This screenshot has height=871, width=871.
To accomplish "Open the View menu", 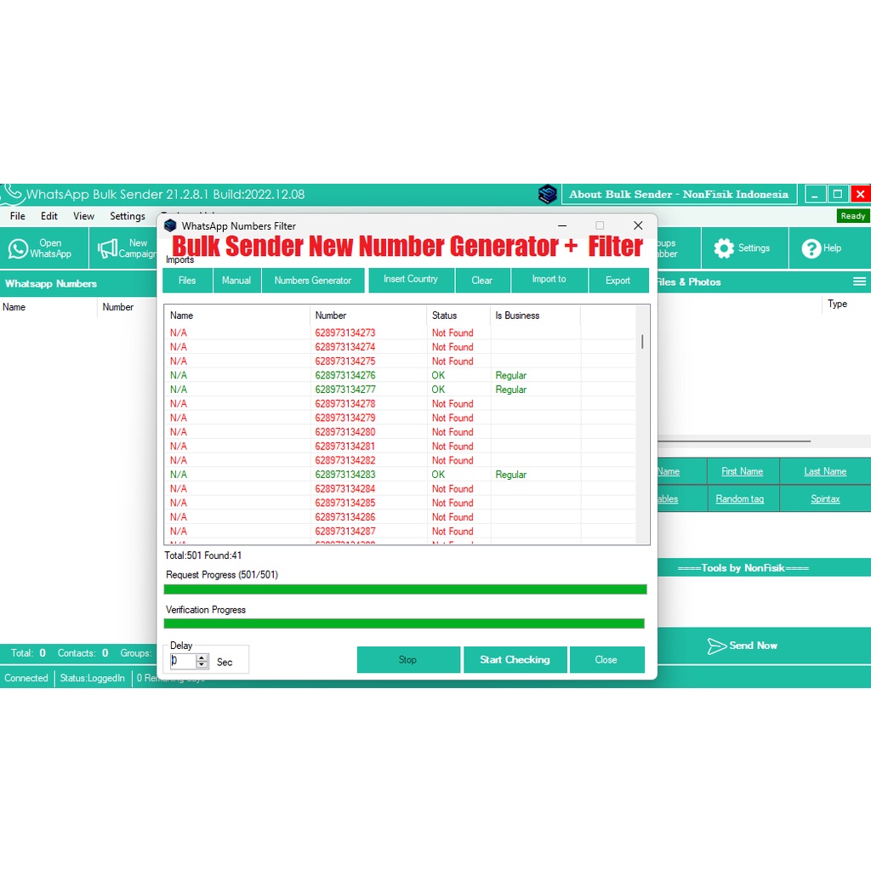I will (83, 216).
